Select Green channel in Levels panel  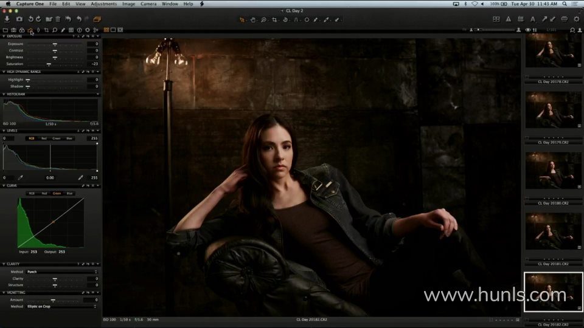56,138
